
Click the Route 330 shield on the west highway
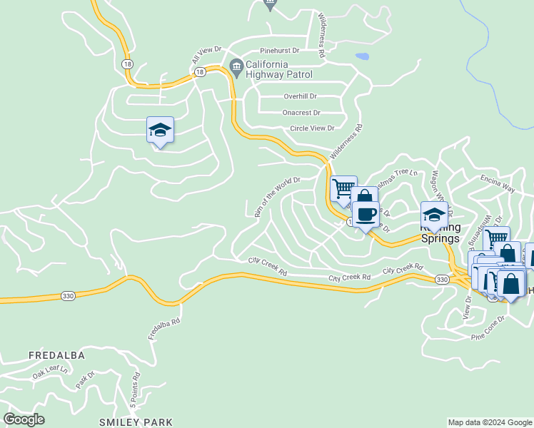pyautogui.click(x=68, y=296)
